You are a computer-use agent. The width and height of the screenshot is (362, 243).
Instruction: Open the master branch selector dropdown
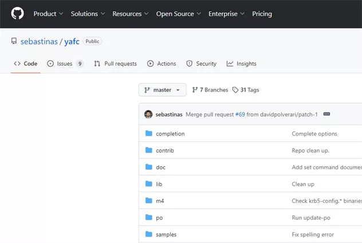[x=162, y=90]
